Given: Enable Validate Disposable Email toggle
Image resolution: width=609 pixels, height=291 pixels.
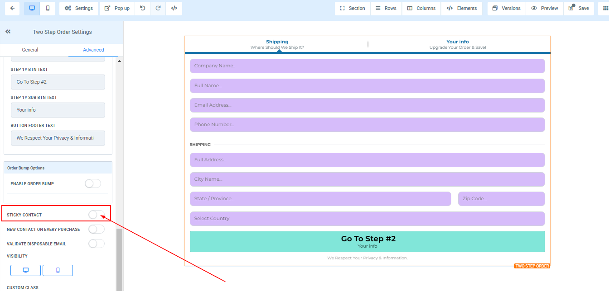Looking at the screenshot, I should click(96, 244).
